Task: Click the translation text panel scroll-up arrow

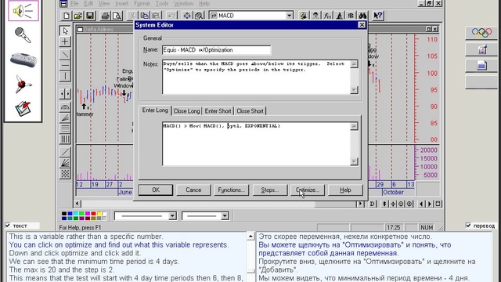Action: tap(250, 237)
